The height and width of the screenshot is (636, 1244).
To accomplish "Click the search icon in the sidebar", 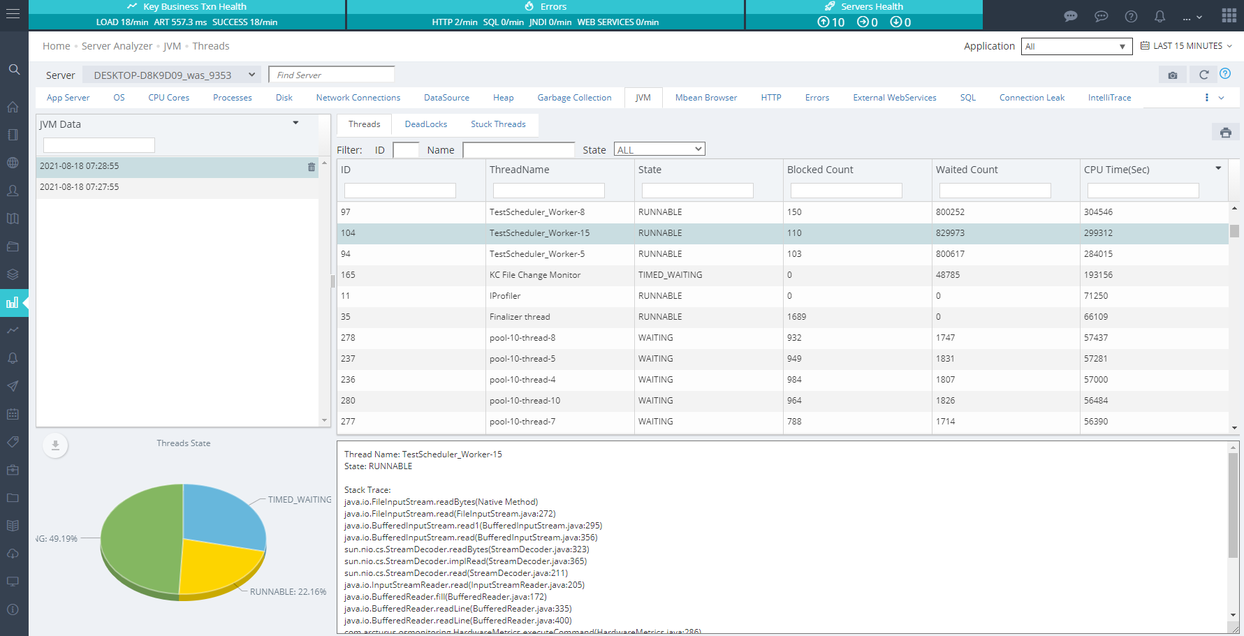I will click(x=14, y=69).
